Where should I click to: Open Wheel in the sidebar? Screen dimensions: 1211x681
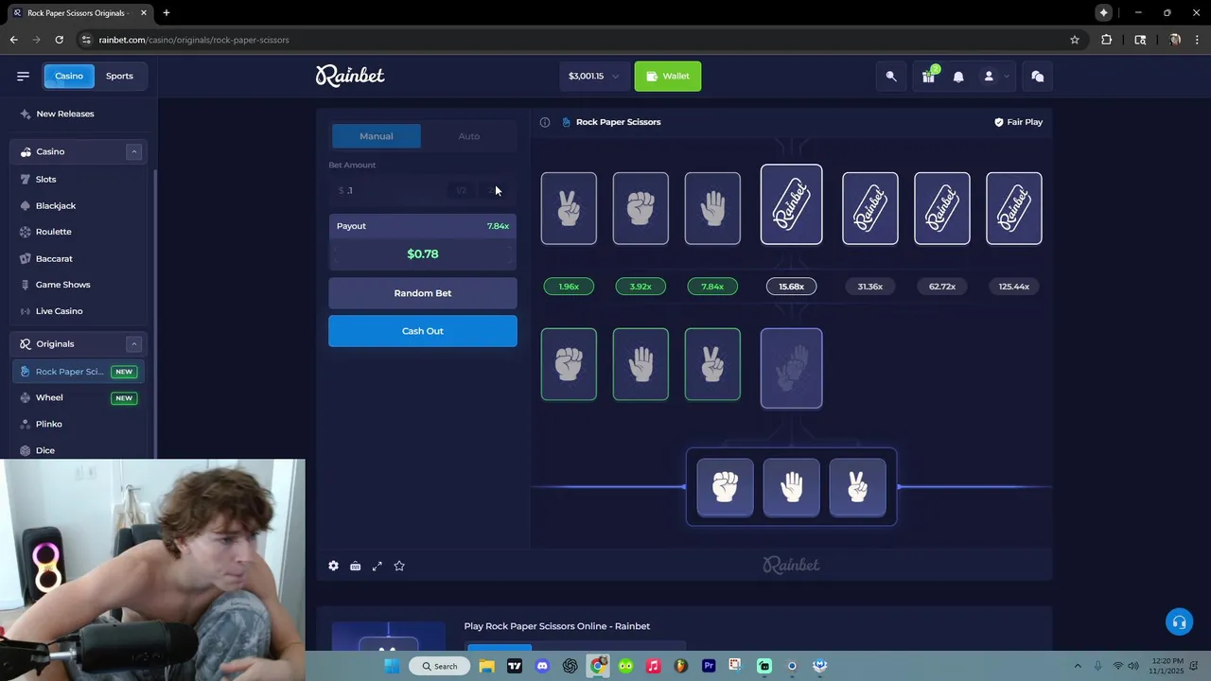tap(78, 398)
